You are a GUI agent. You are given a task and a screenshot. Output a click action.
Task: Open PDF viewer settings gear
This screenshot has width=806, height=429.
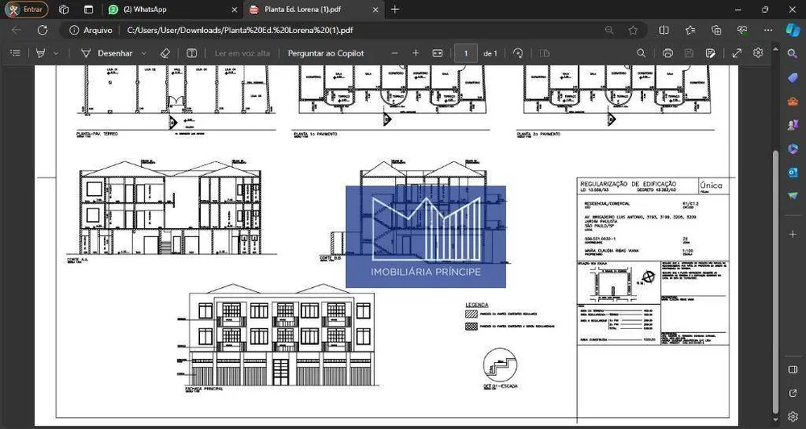[x=758, y=53]
